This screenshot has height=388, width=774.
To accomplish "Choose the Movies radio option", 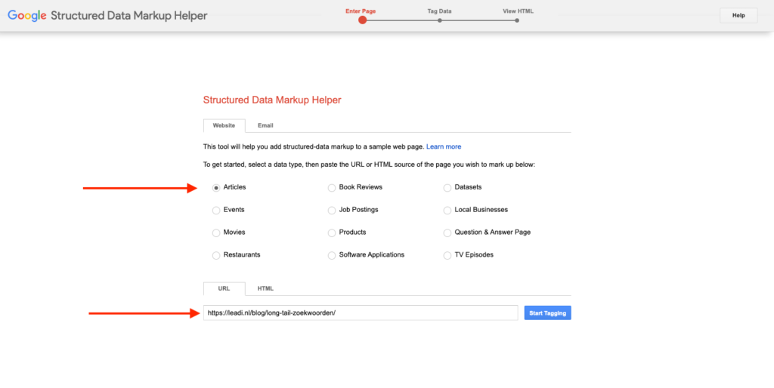I will click(216, 233).
